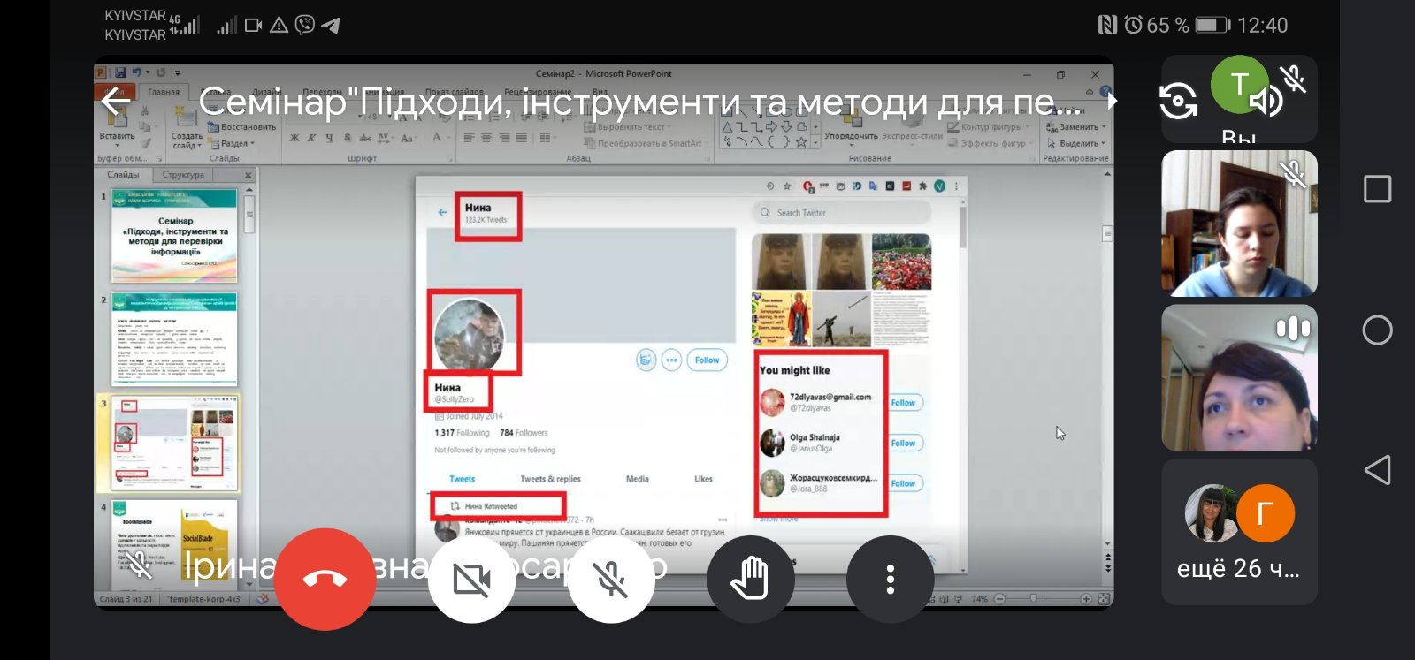Image resolution: width=1415 pixels, height=660 pixels.
Task: Switch camera with the flip icon
Action: (x=1178, y=101)
